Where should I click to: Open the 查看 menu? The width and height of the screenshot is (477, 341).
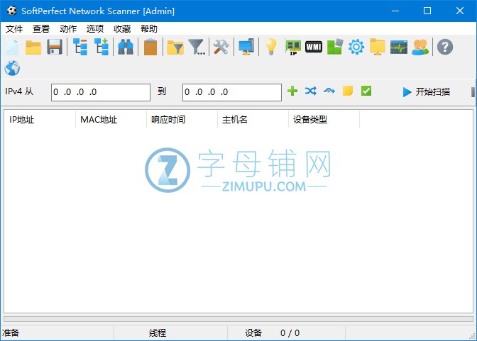[41, 29]
